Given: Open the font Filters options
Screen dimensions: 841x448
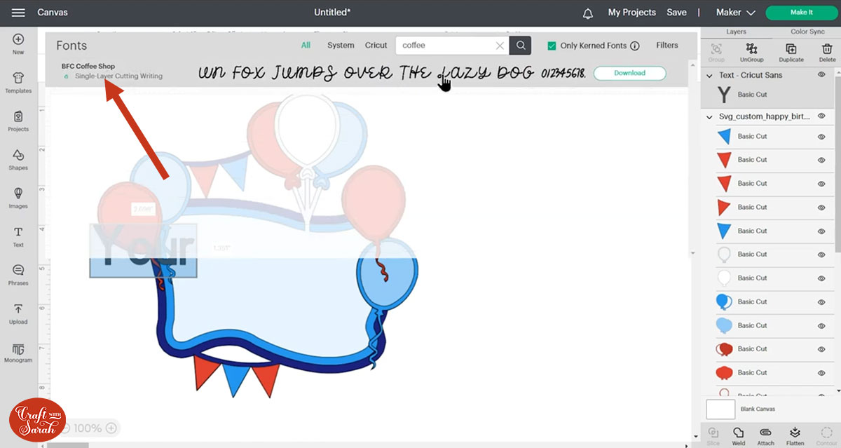Looking at the screenshot, I should tap(667, 46).
